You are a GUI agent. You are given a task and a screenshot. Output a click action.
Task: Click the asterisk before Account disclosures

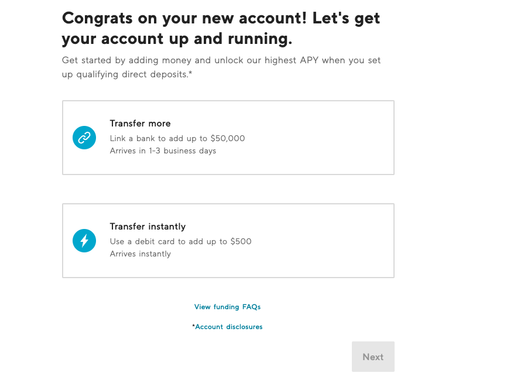(x=193, y=326)
